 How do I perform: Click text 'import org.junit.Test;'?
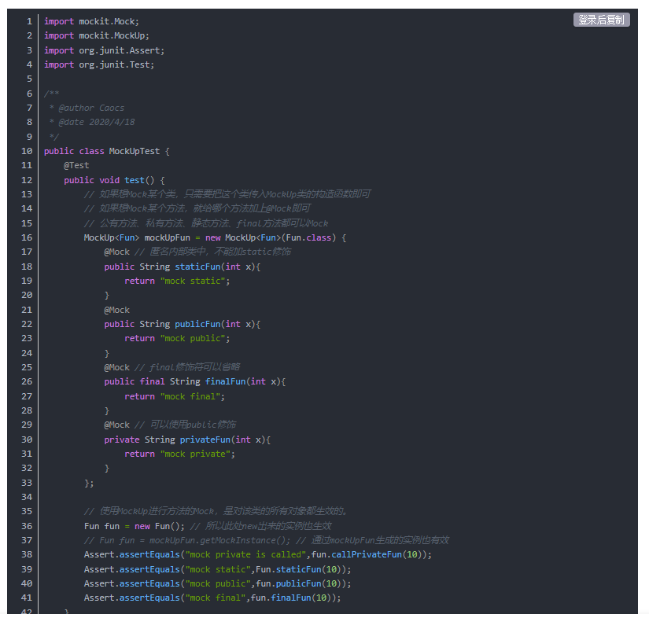[x=99, y=65]
